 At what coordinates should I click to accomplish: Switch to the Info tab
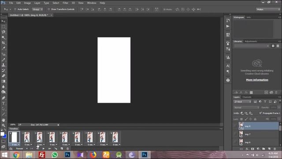coord(249,17)
